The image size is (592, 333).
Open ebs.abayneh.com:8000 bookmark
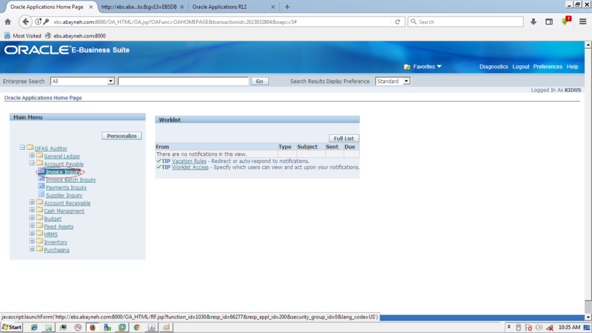(75, 36)
